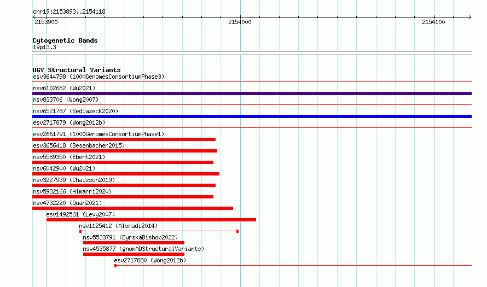This screenshot has height=287, width=487.
Task: Open the esv2661791 (1000GenomesConsortiumPhase1) label
Action: click(x=98, y=134)
